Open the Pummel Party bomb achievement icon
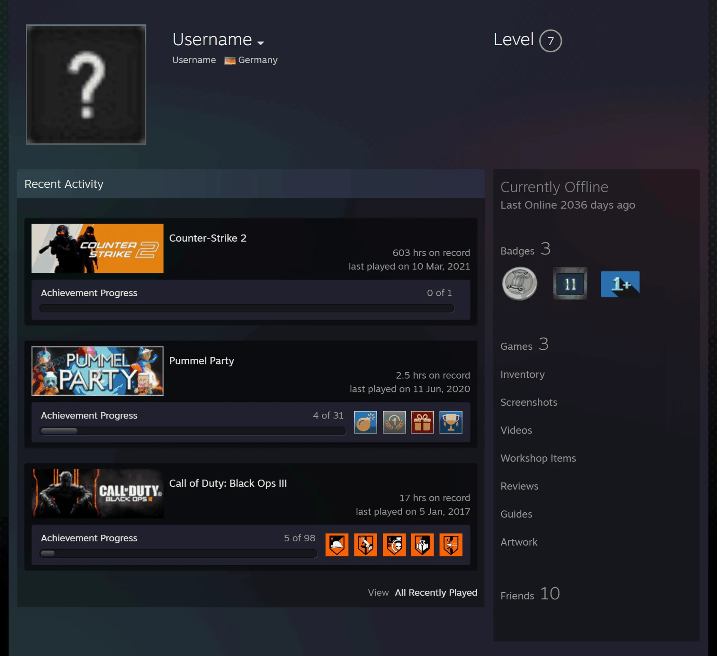 [x=365, y=422]
